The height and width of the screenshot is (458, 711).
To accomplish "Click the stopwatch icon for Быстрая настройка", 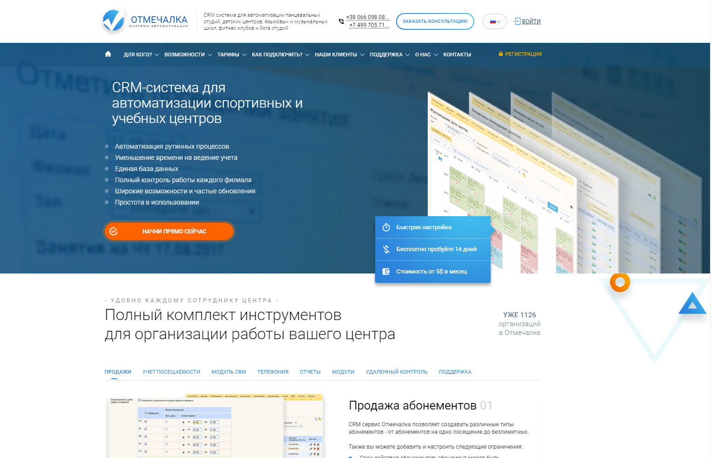I will point(386,227).
